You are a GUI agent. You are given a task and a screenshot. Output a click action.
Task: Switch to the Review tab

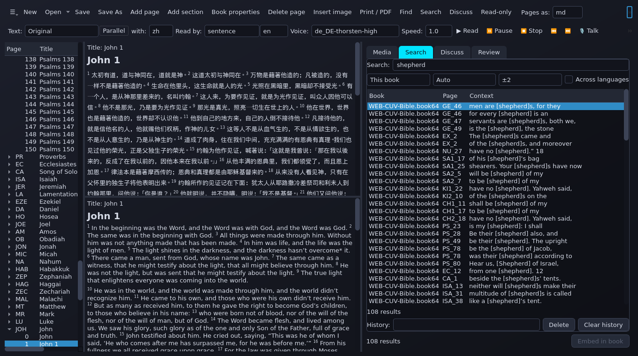[x=489, y=52]
